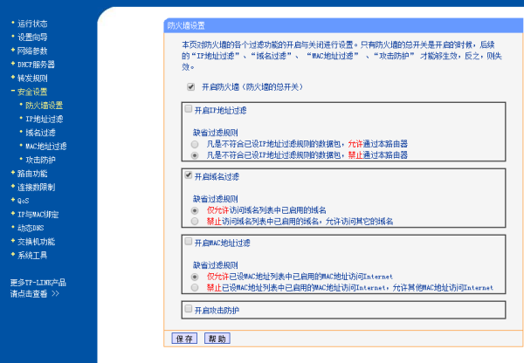Select 禁止已设MAC地址 访问Internet radio
The height and width of the screenshot is (363, 524).
[x=195, y=288]
